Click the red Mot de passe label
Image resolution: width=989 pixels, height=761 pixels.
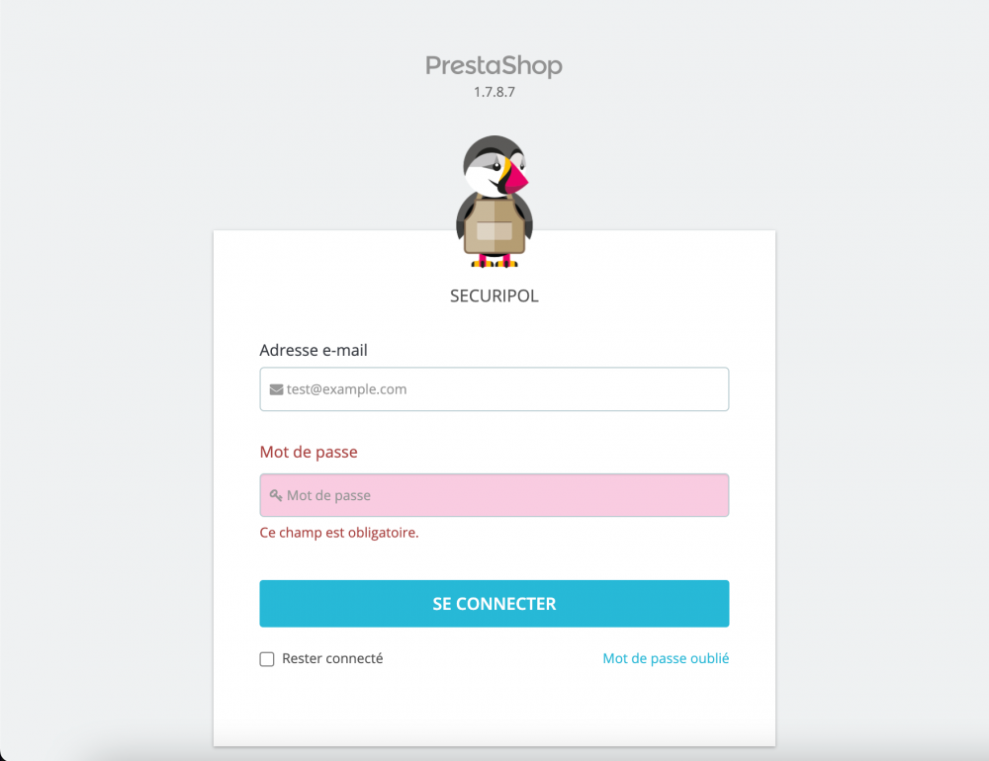point(309,452)
